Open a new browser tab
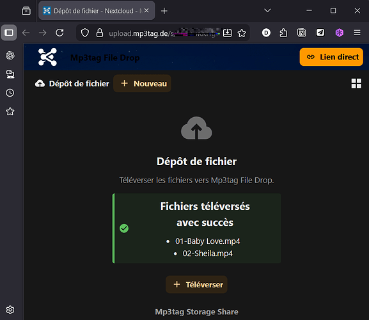 tap(164, 11)
